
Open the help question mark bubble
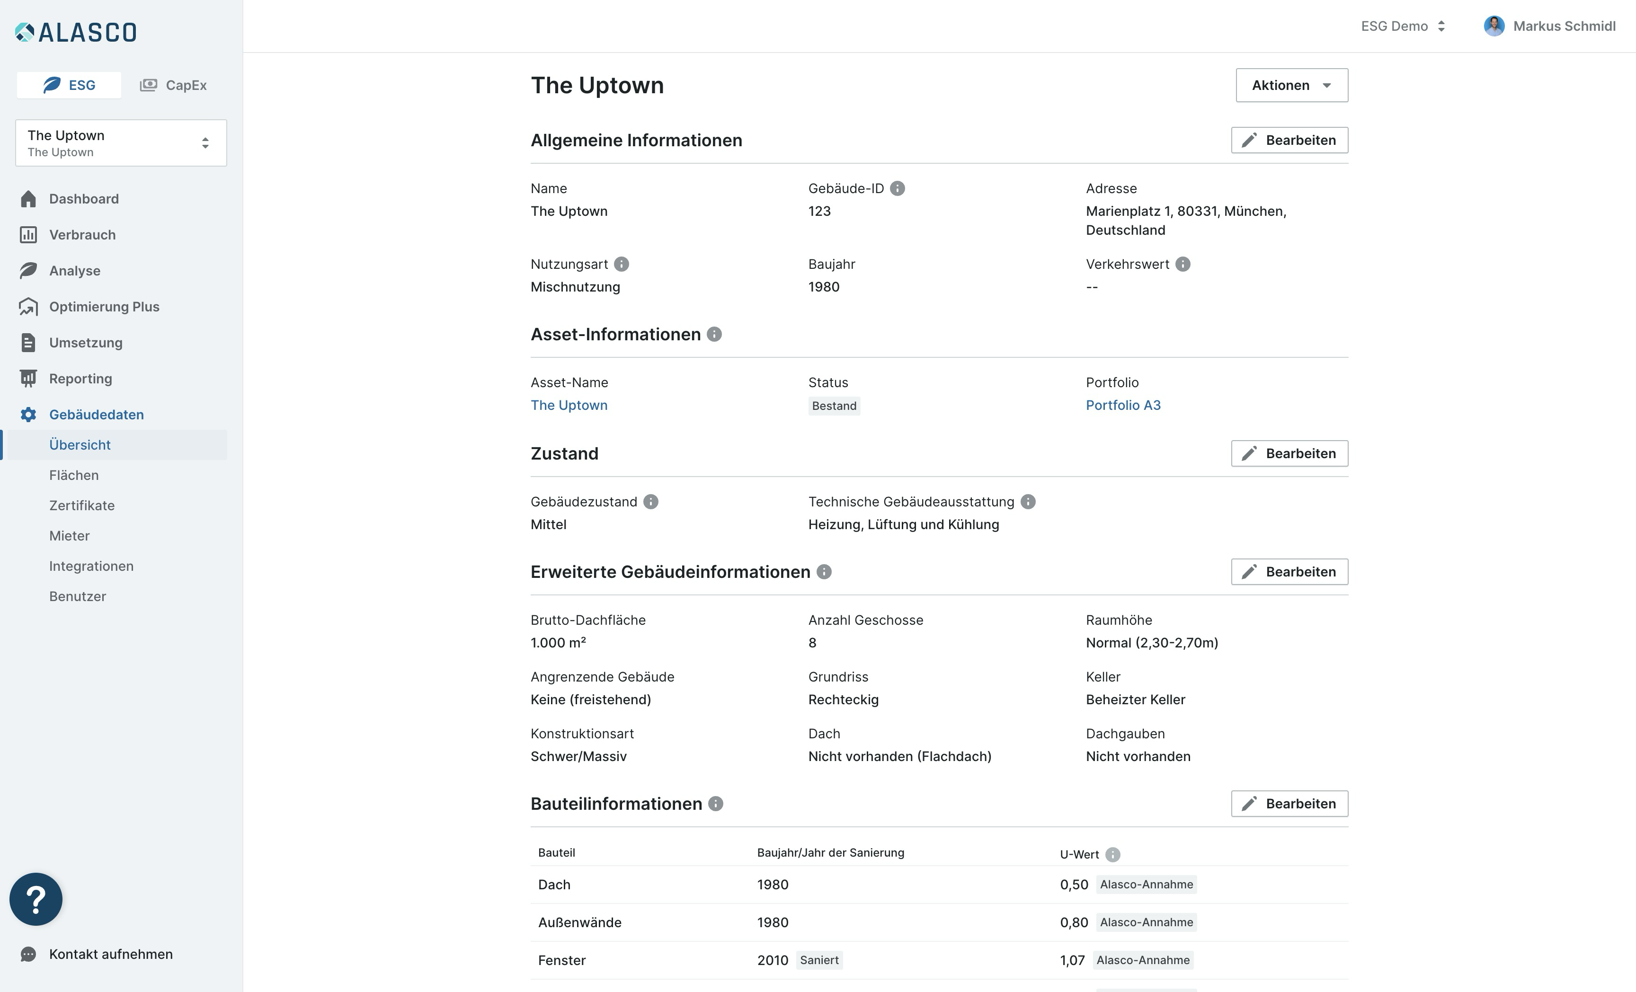(x=36, y=899)
